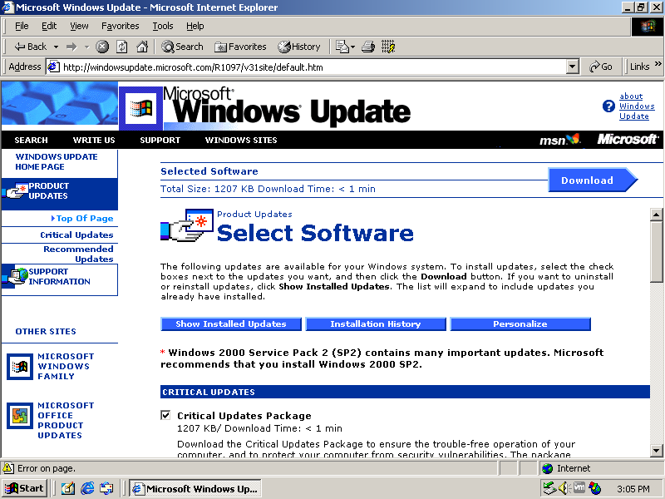
Task: Click the Windows Update header logo icon
Action: 140,109
